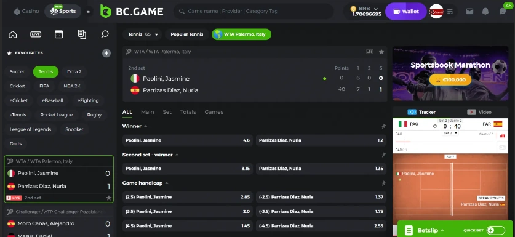
Task: Click the tracker court view icon
Action: click(x=502, y=148)
